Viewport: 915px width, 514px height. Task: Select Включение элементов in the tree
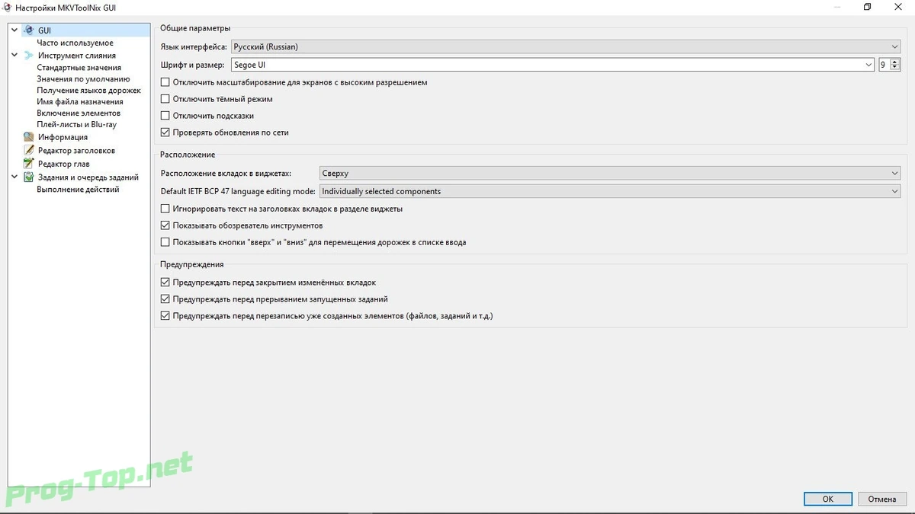[79, 113]
